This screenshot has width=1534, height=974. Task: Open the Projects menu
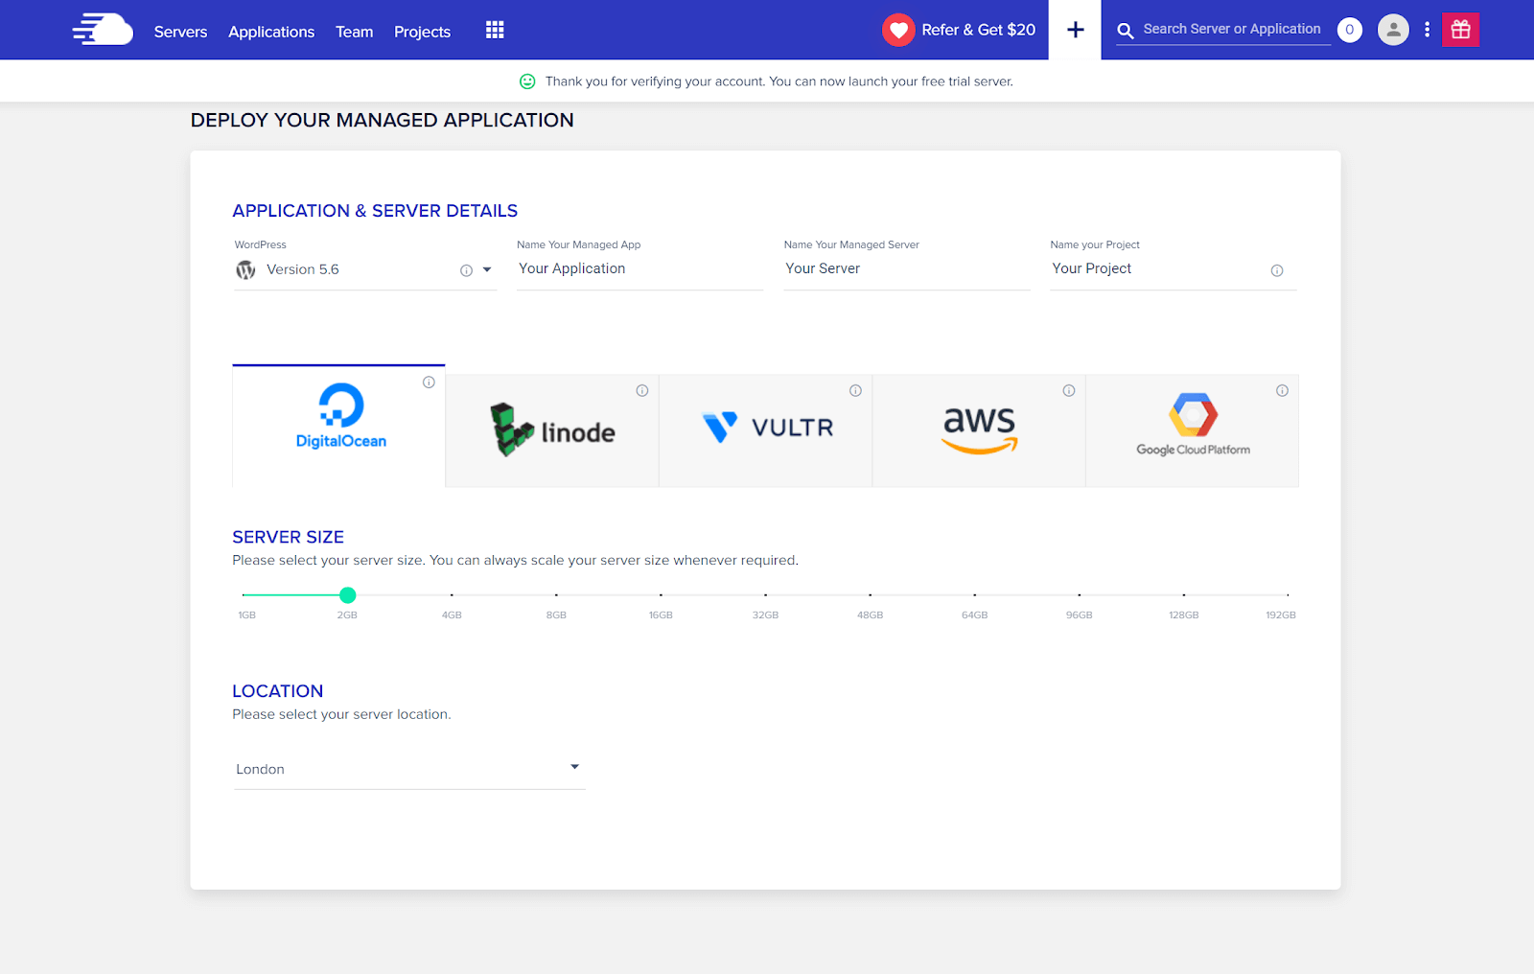click(x=422, y=32)
